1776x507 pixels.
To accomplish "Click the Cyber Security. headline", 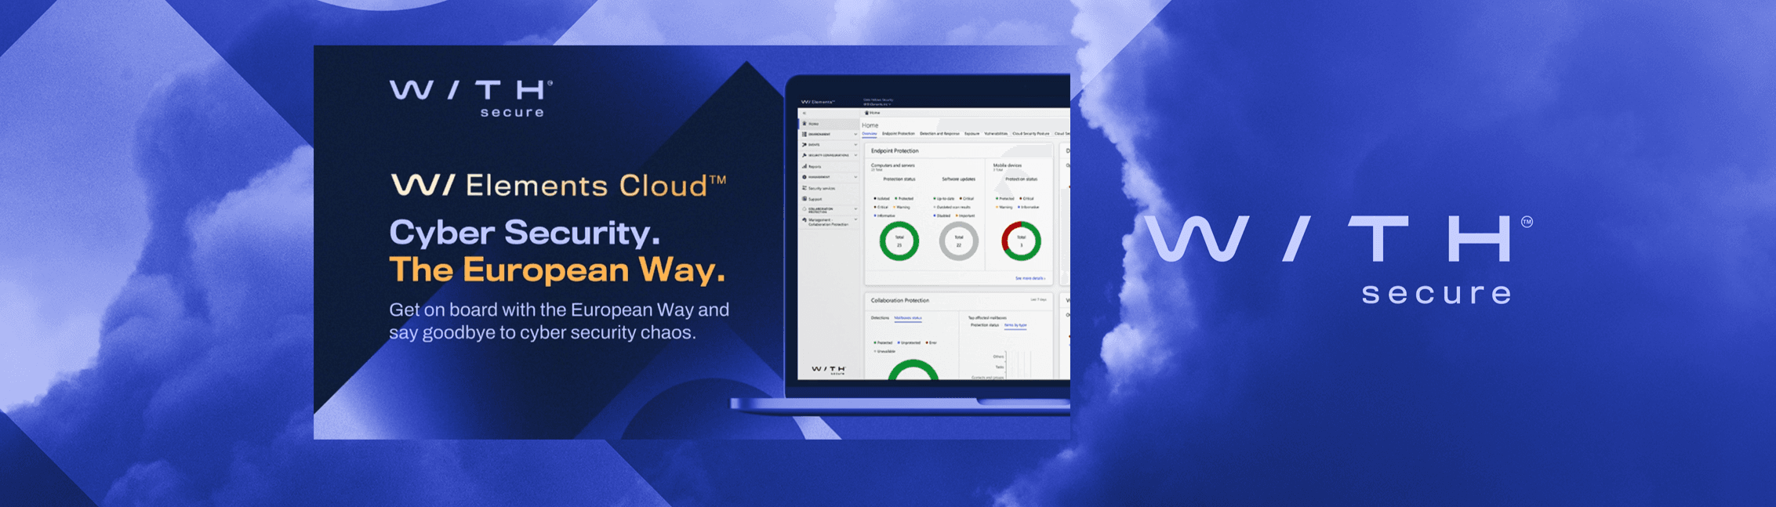I will [x=525, y=233].
